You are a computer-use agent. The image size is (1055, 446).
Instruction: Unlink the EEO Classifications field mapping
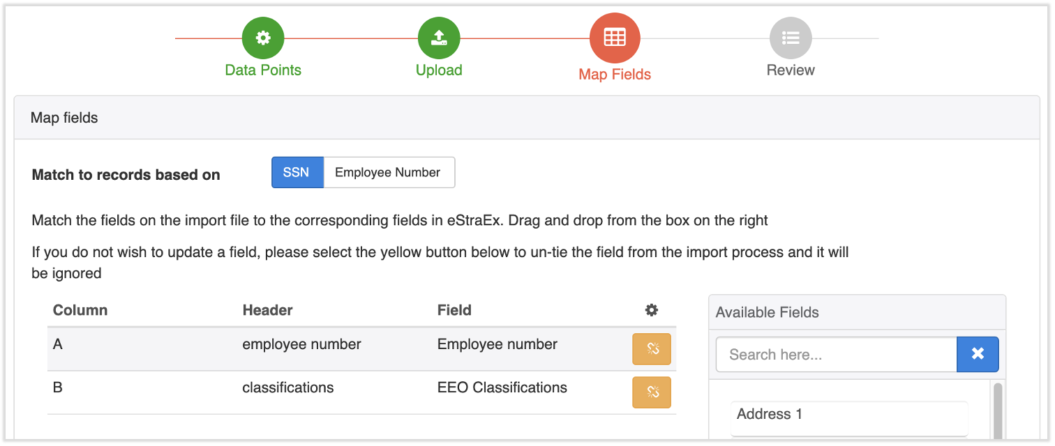(651, 392)
